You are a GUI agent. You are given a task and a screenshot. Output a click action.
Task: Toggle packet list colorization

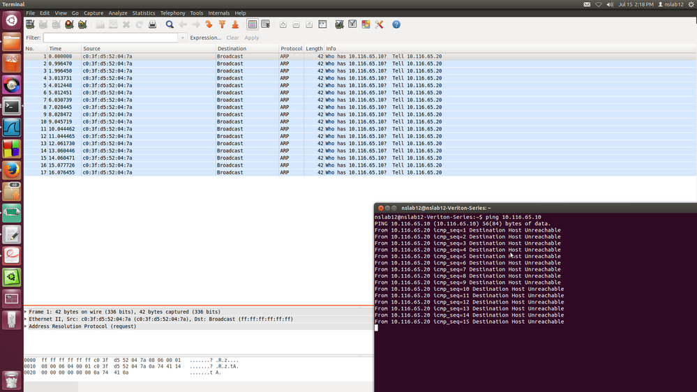(253, 24)
